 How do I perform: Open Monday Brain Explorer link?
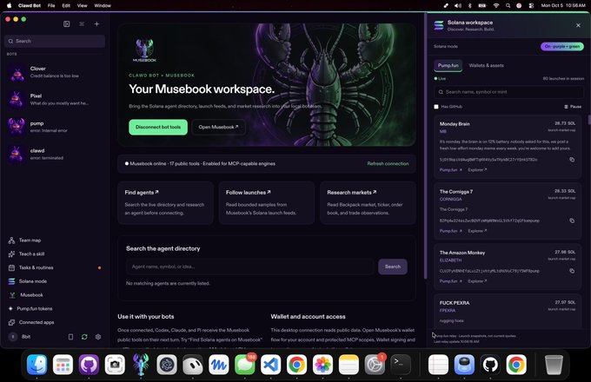click(477, 170)
